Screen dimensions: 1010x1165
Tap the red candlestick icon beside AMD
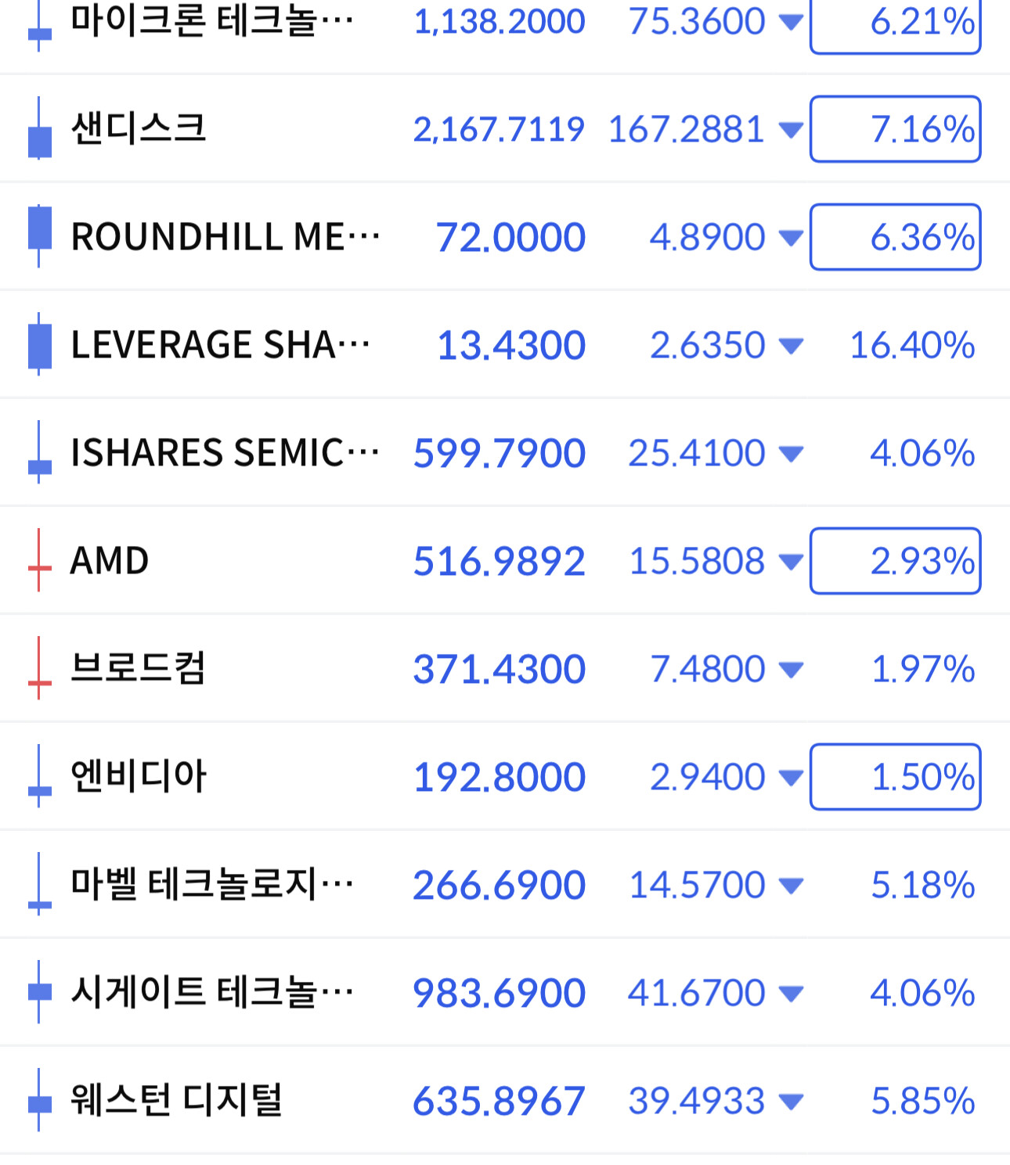pos(39,560)
